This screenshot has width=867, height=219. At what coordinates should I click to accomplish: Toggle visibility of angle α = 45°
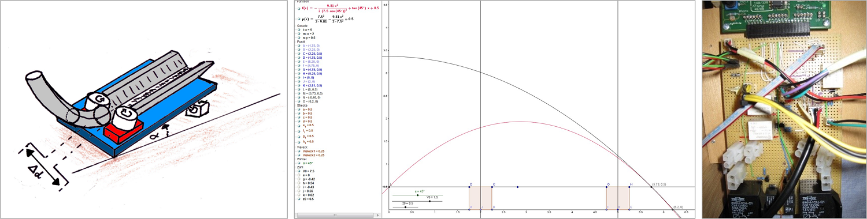pos(299,163)
